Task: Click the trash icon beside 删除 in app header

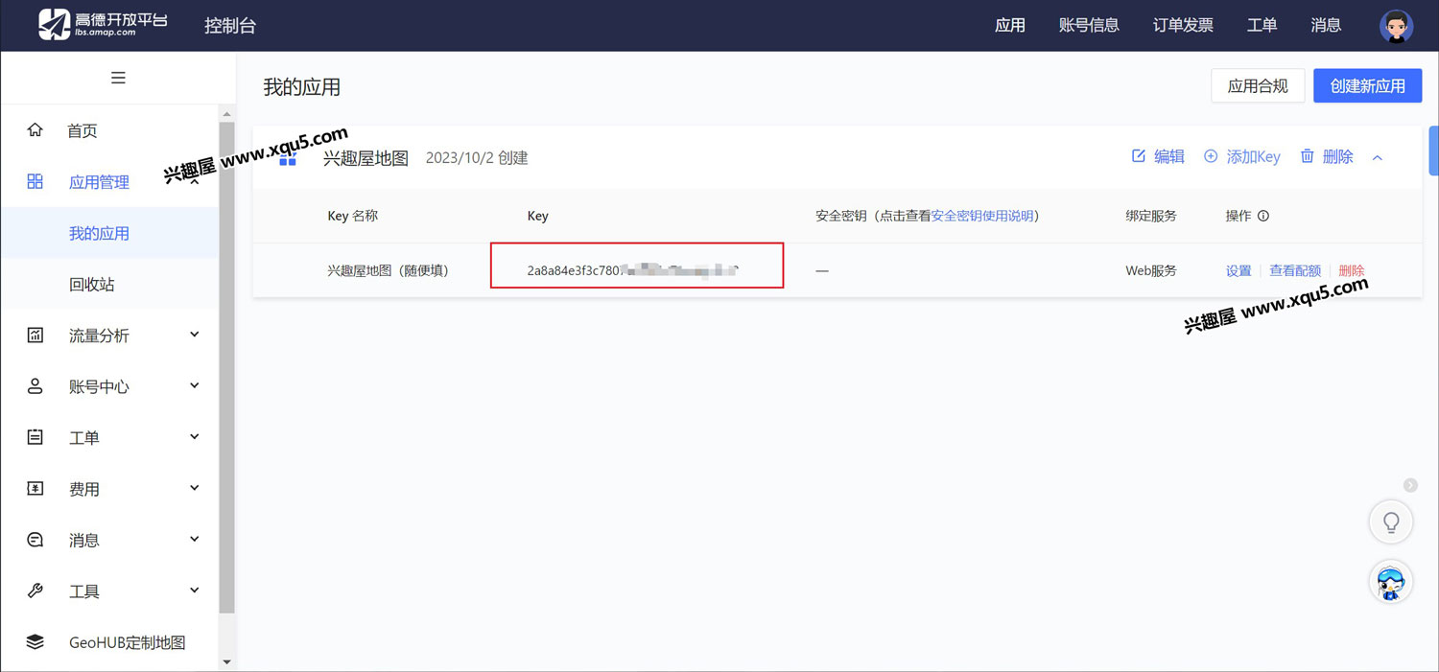Action: coord(1307,156)
